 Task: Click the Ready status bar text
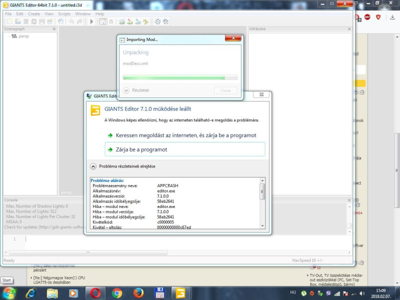tap(9, 260)
